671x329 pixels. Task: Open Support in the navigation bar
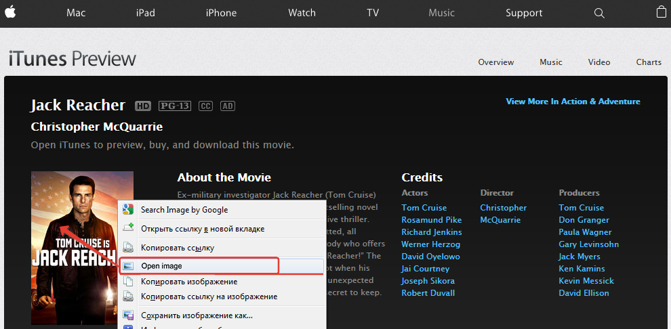pyautogui.click(x=524, y=13)
